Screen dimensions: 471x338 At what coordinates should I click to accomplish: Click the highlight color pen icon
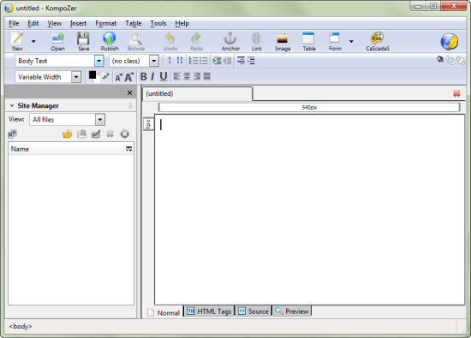pos(105,76)
